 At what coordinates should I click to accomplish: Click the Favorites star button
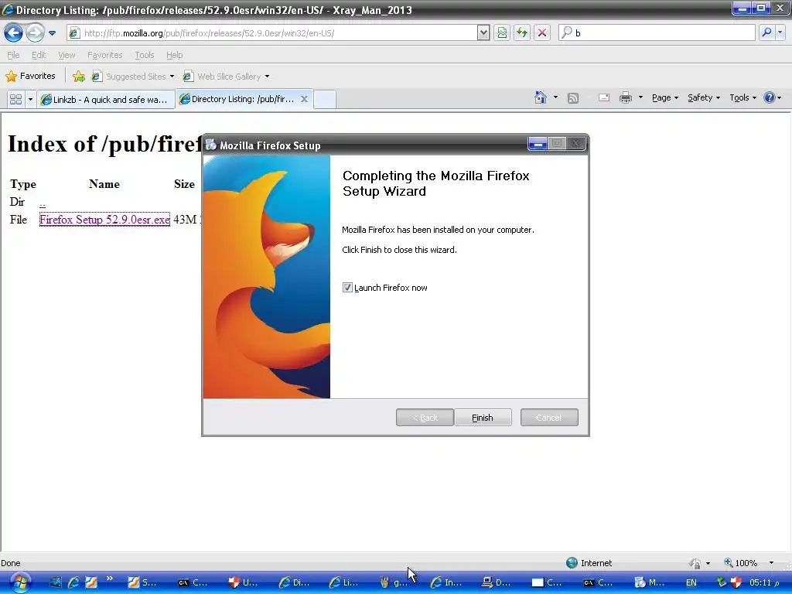click(30, 77)
